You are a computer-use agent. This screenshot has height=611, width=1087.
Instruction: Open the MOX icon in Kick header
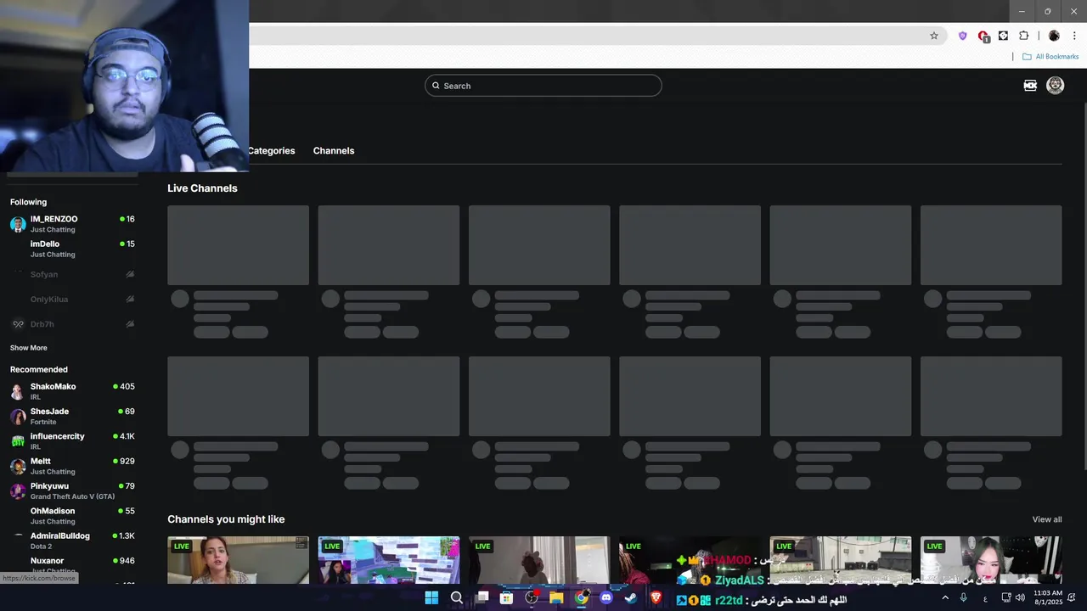point(1030,86)
